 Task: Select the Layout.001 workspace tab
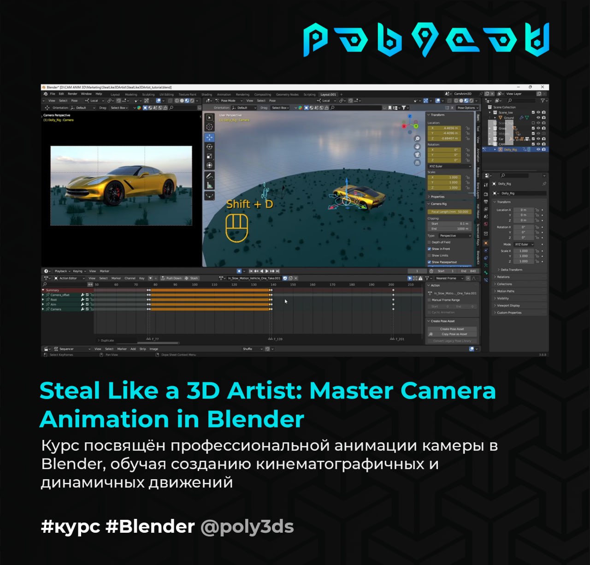tap(328, 95)
